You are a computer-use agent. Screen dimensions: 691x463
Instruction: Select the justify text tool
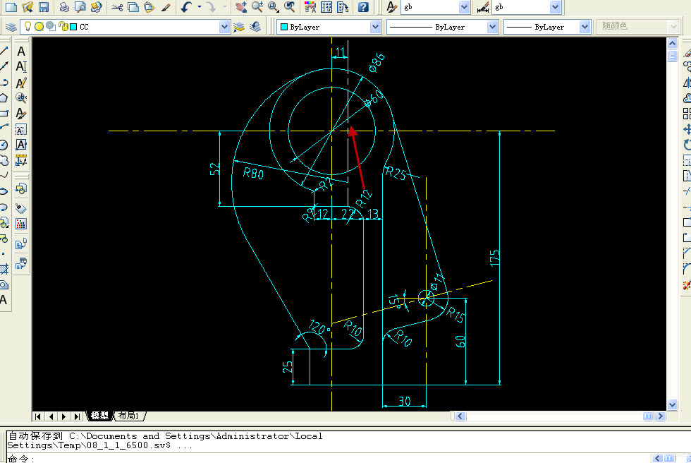21,145
